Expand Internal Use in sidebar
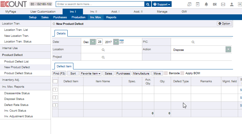The image size is (242, 134). (x=10, y=48)
